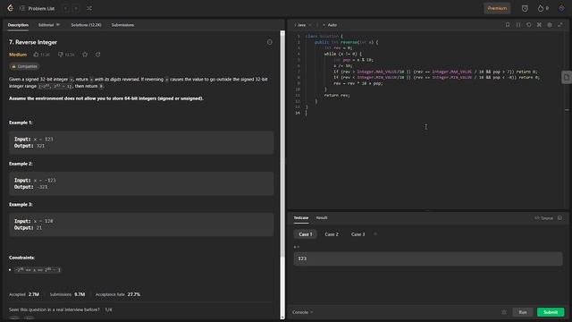Add a new testcase with plus

point(375,234)
